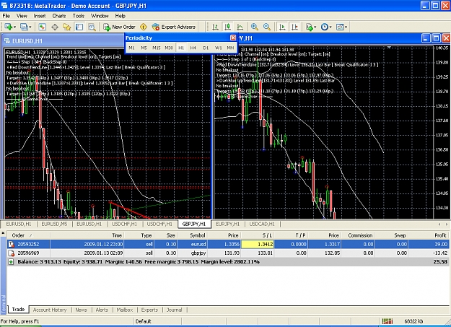This screenshot has width=451, height=327.
Task: Select D1 in Periodicity toolbar
Action: click(x=206, y=48)
